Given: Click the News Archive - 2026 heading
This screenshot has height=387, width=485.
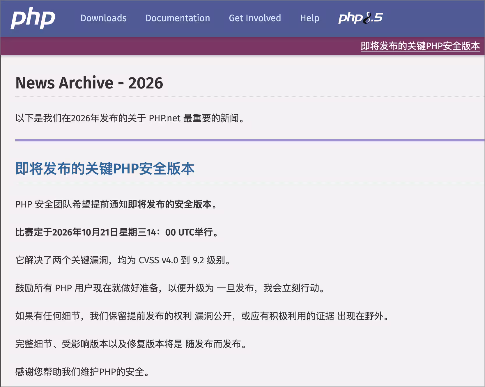Looking at the screenshot, I should click(x=89, y=83).
